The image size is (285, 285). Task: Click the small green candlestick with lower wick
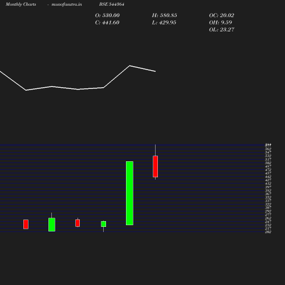tap(103, 224)
